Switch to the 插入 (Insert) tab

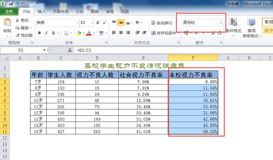pos(41,12)
